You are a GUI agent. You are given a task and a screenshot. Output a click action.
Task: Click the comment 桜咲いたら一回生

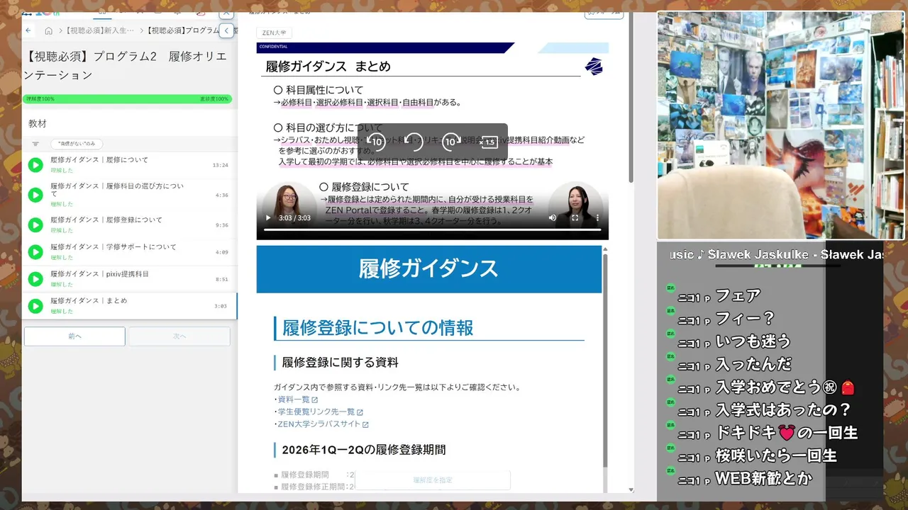776,456
